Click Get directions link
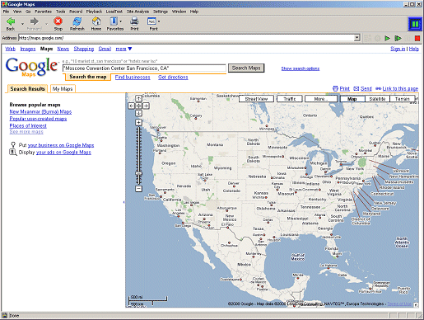This screenshot has width=424, height=320. (x=173, y=77)
